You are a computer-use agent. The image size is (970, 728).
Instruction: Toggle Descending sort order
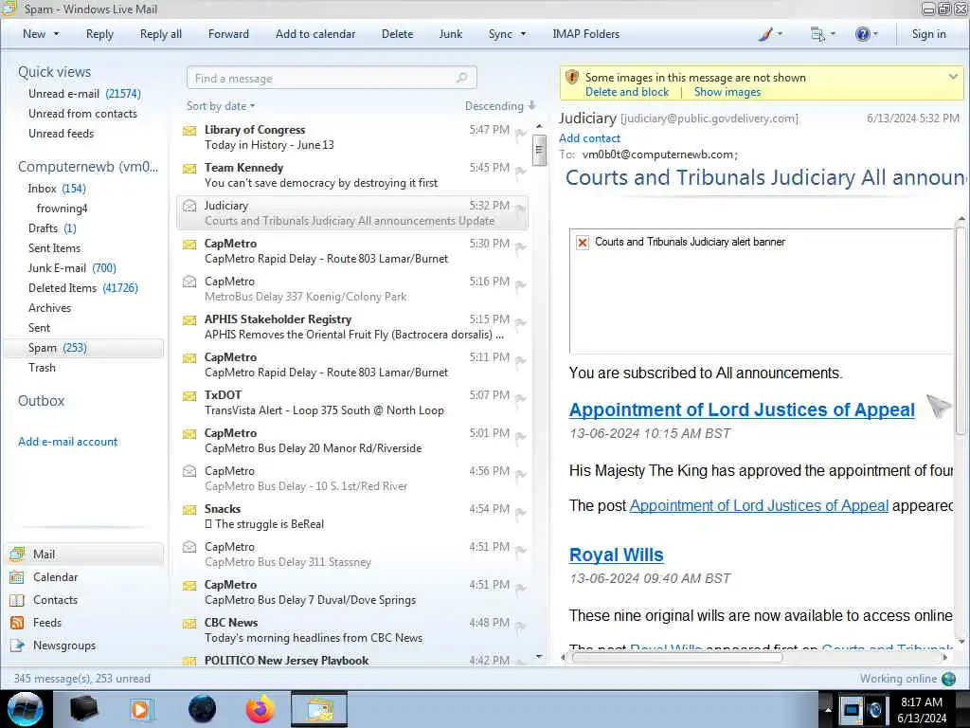[x=500, y=106]
